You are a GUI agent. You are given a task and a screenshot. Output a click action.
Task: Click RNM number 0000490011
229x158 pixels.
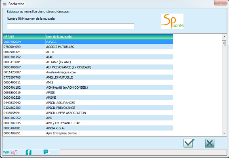point(12,82)
